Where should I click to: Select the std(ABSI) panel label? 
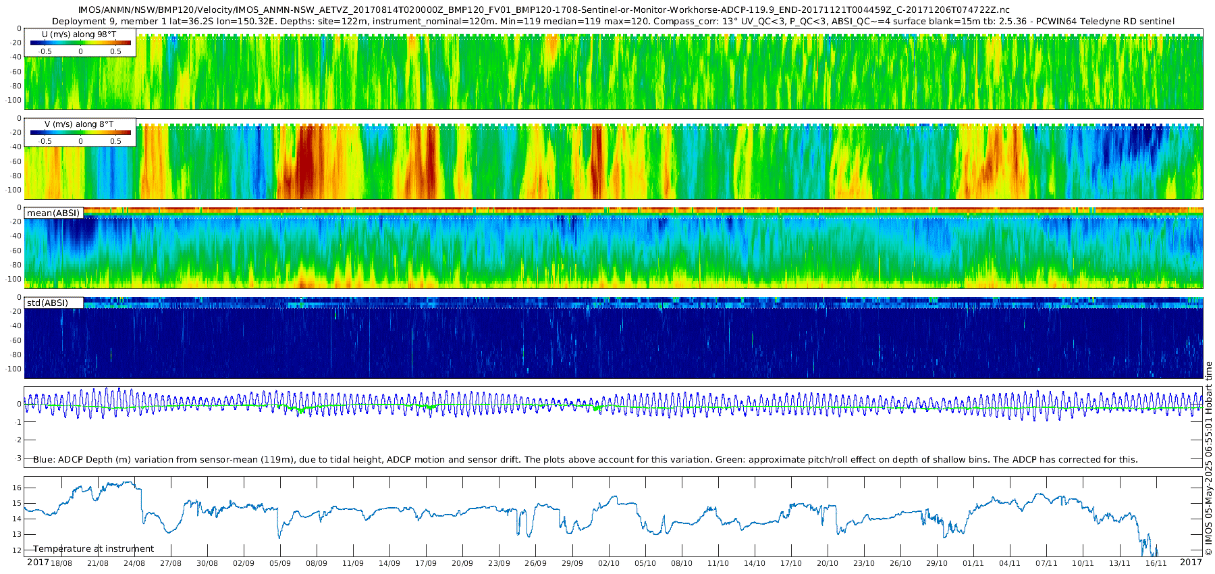[x=53, y=303]
